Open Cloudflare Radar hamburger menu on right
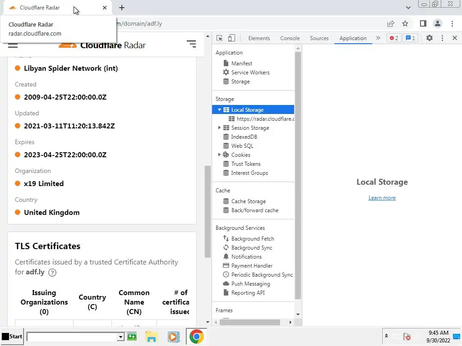This screenshot has height=346, width=462. [x=191, y=44]
